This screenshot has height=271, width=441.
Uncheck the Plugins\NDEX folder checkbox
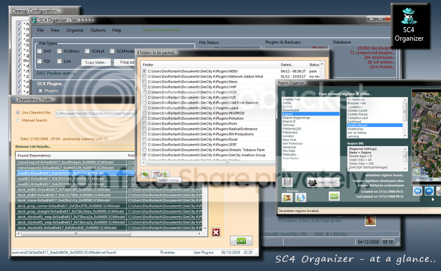144,71
